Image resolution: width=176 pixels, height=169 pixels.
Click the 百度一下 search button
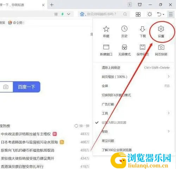click(x=26, y=87)
